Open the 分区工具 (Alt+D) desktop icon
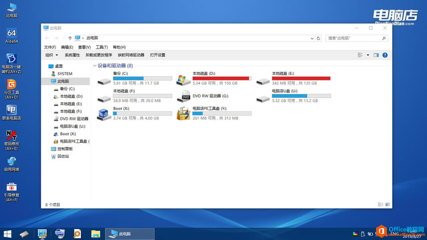 12,89
